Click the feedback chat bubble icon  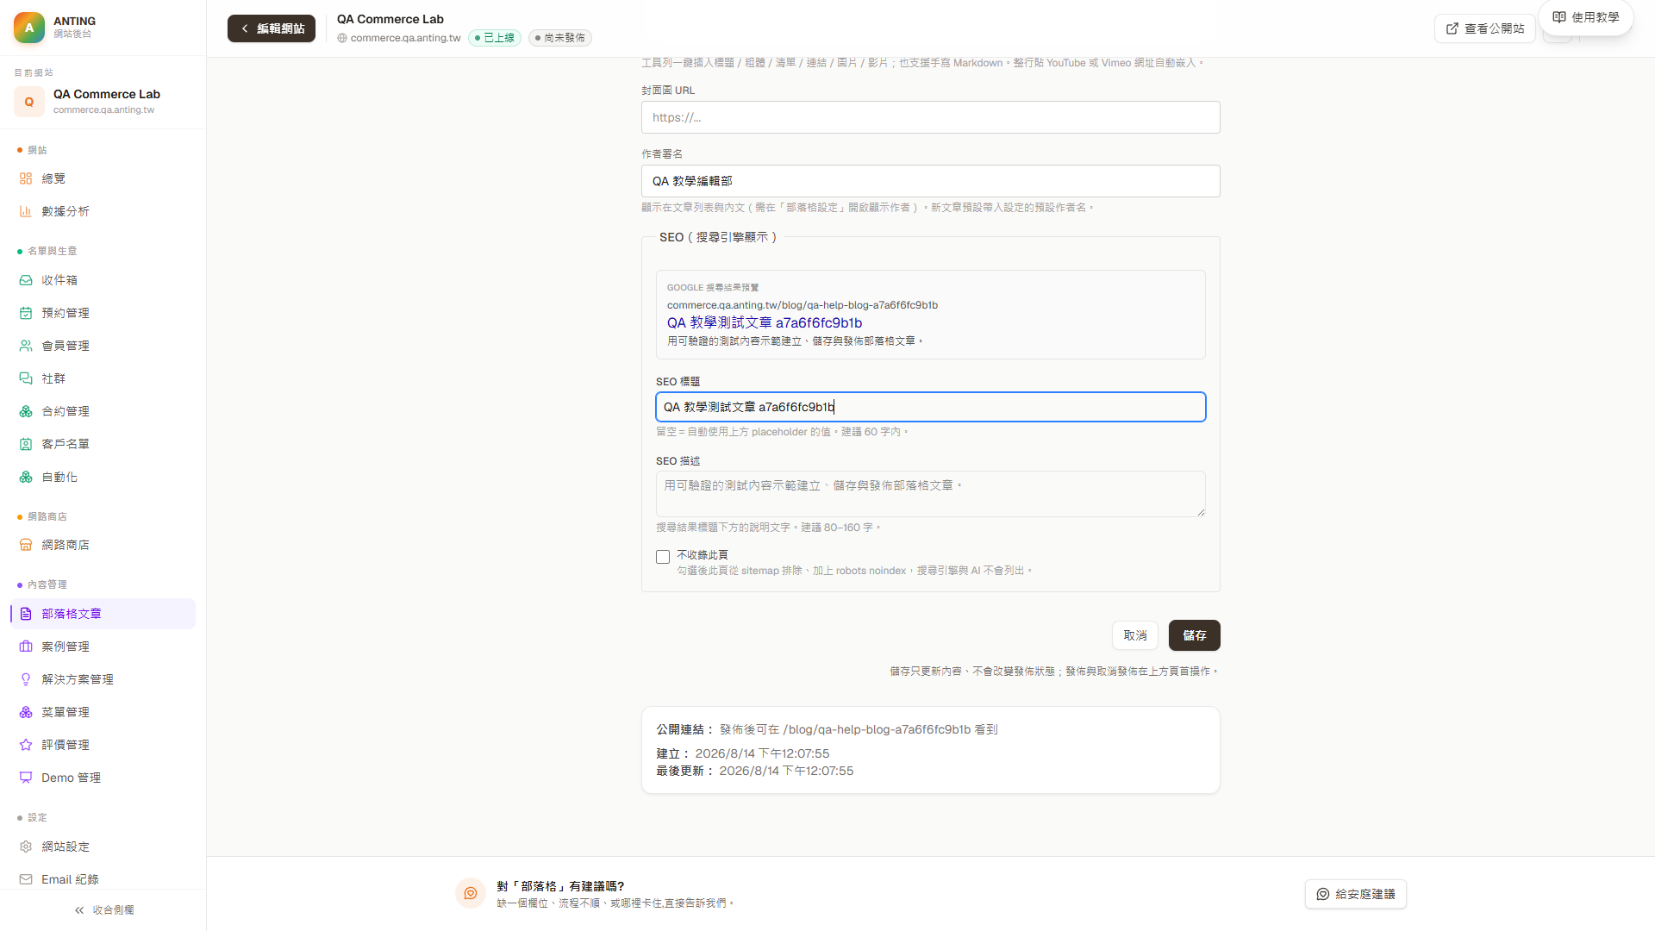point(471,894)
